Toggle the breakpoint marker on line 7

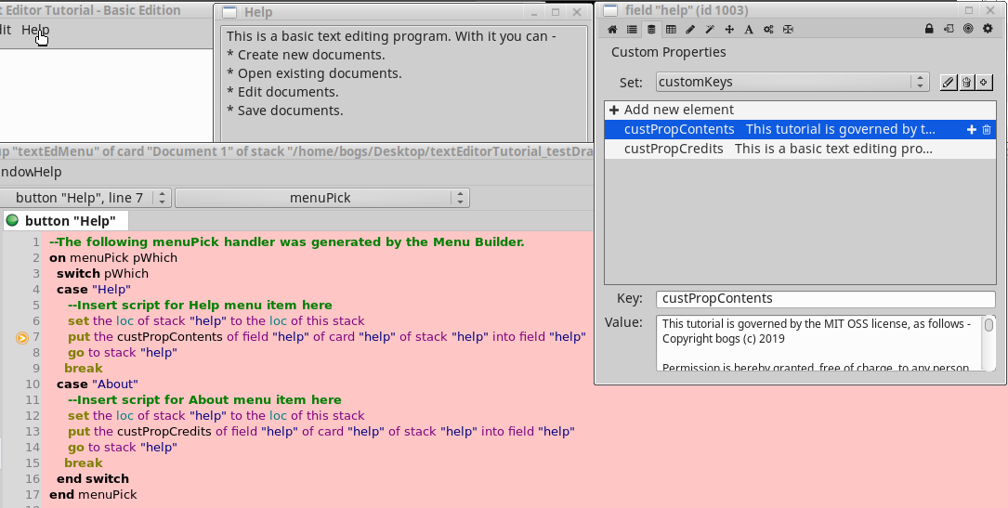pos(22,337)
